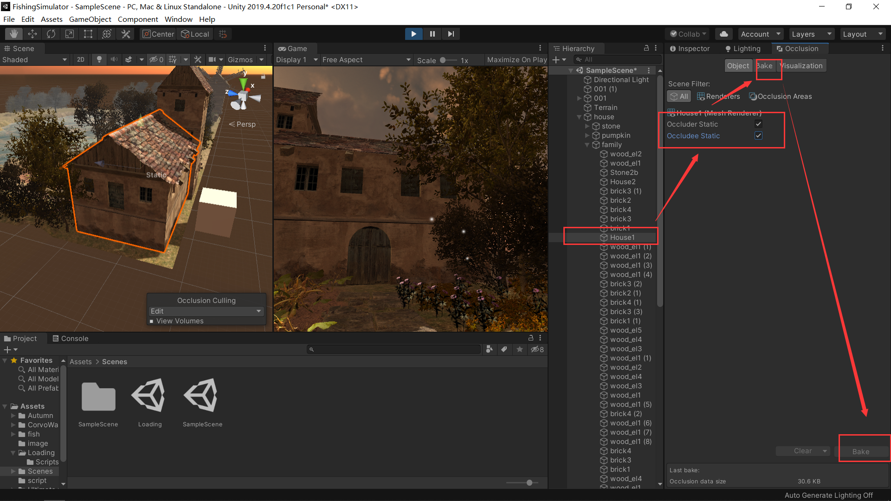The height and width of the screenshot is (501, 891).
Task: Click the Bake button to bake occlusion
Action: tap(861, 451)
